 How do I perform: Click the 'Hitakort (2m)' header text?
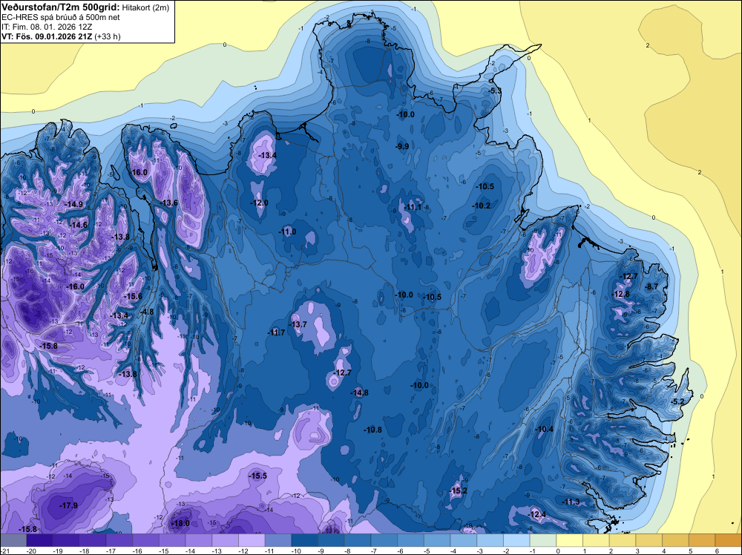coord(145,7)
